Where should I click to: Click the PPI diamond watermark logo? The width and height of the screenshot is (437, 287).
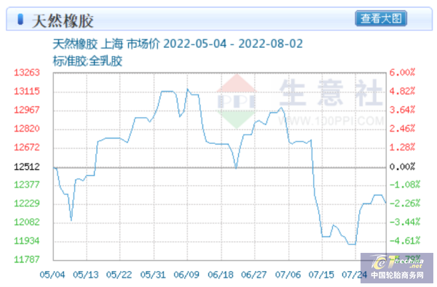point(237,101)
